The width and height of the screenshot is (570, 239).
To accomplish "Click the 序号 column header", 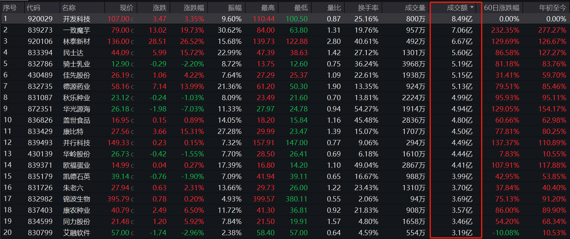I will (10, 8).
